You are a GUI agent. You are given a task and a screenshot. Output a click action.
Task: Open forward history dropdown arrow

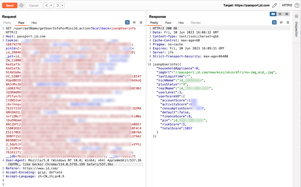click(62, 5)
